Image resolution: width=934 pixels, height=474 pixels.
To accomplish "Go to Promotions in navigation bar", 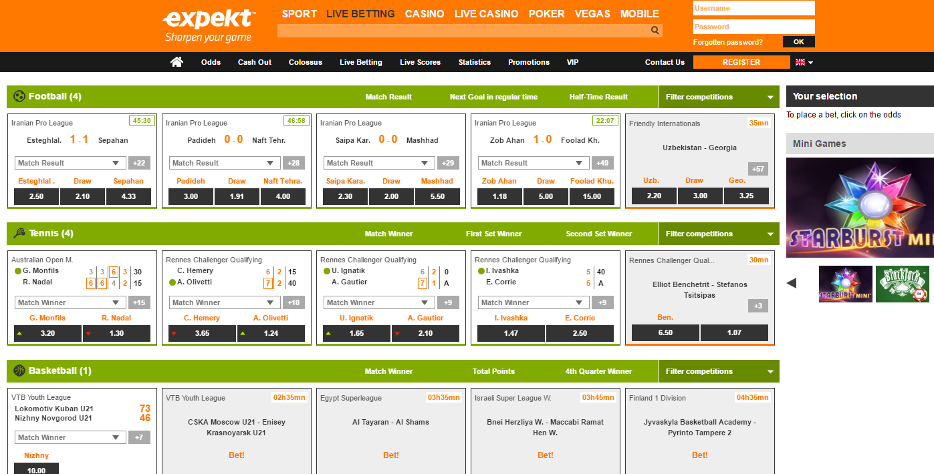I will (x=529, y=62).
